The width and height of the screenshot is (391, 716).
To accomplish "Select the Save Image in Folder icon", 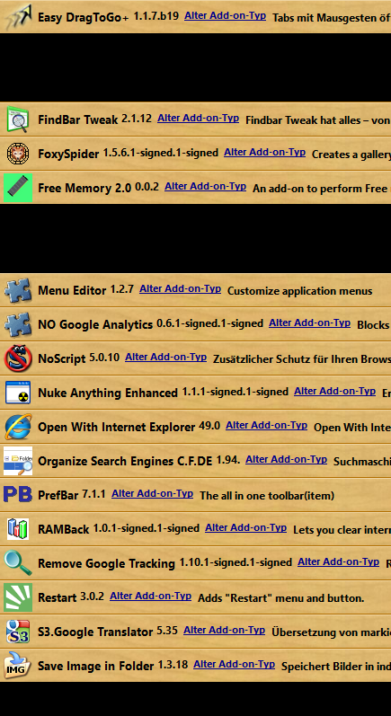I will click(18, 666).
